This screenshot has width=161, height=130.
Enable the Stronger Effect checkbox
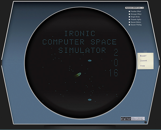(129, 14)
